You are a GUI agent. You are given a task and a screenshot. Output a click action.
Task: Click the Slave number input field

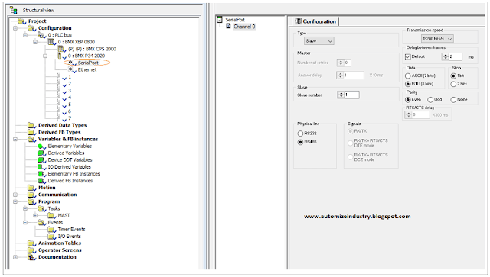(352, 95)
